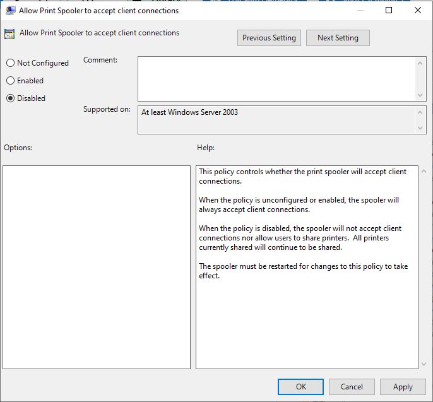Click the Supported on scroll down arrow
Image resolution: width=433 pixels, height=402 pixels.
pyautogui.click(x=421, y=128)
